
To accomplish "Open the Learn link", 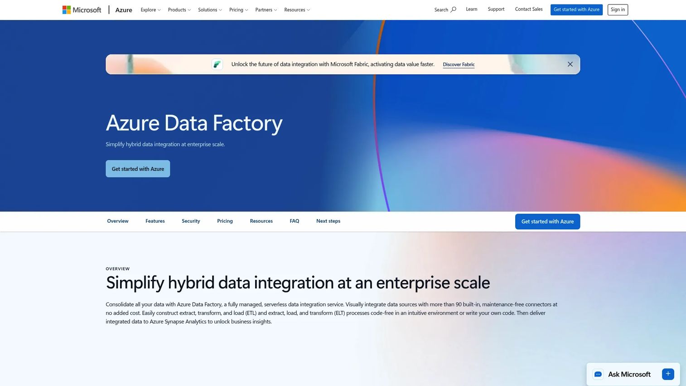I will coord(472,9).
